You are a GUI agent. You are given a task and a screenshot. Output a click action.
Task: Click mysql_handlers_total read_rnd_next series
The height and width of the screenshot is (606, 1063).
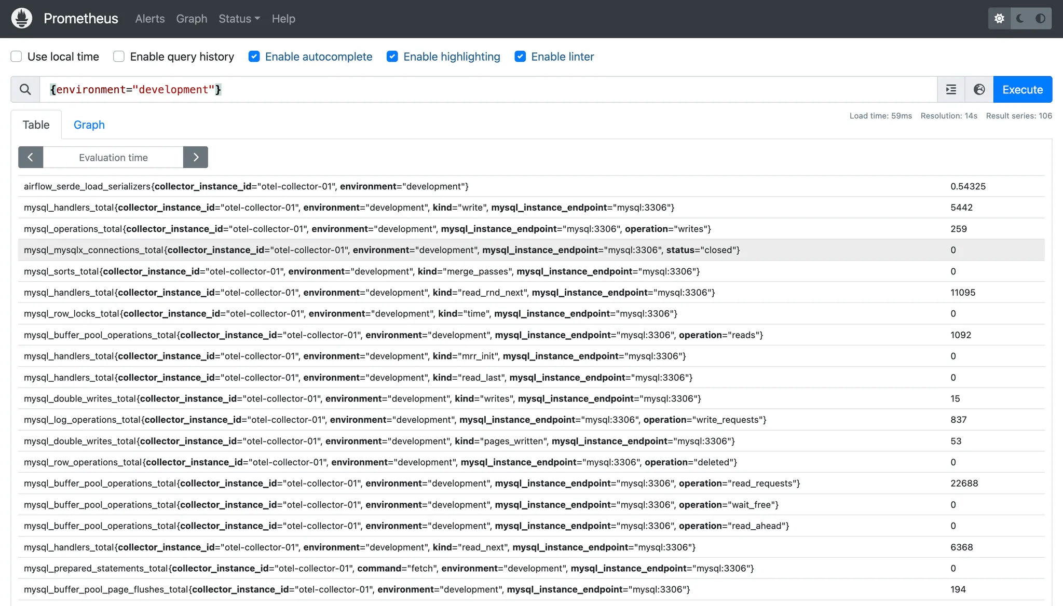tap(531, 293)
